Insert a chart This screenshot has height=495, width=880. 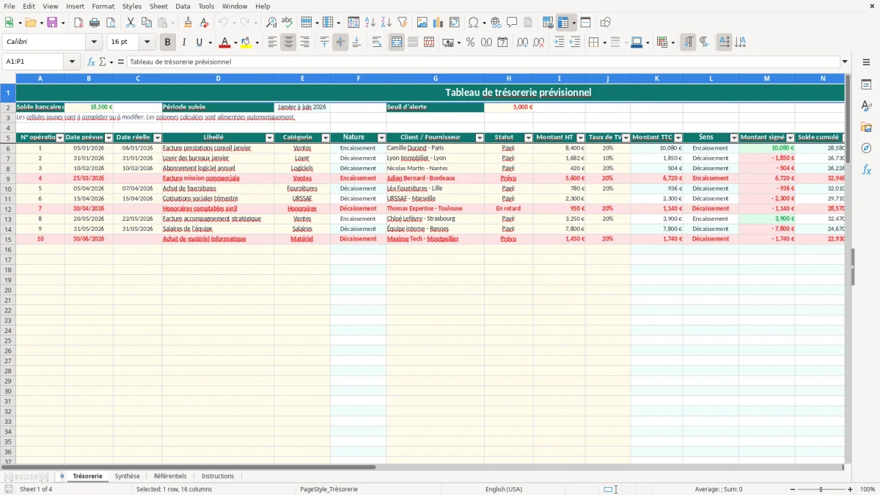[439, 23]
